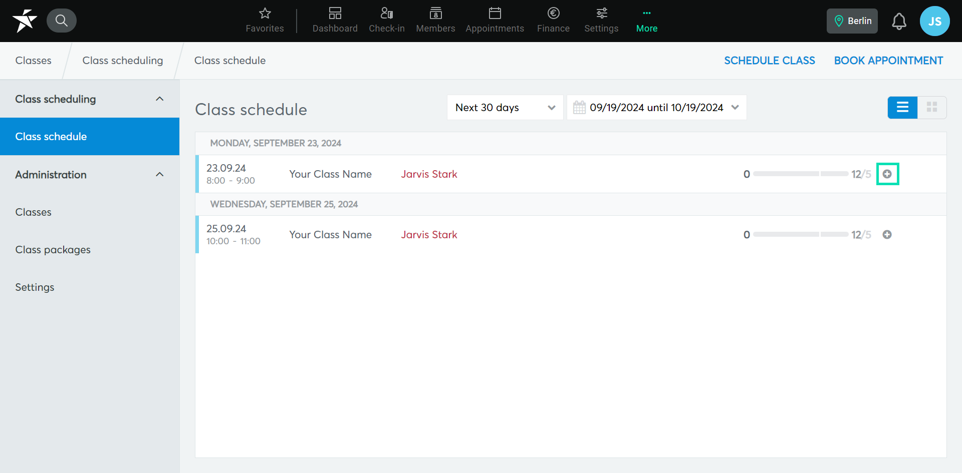Image resolution: width=962 pixels, height=473 pixels.
Task: Open the More menu
Action: [x=646, y=21]
